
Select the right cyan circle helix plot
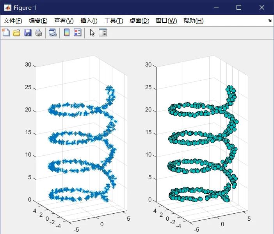click(203, 141)
